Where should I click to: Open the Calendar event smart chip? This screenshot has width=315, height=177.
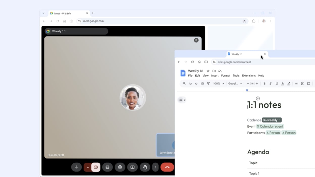point(270,126)
